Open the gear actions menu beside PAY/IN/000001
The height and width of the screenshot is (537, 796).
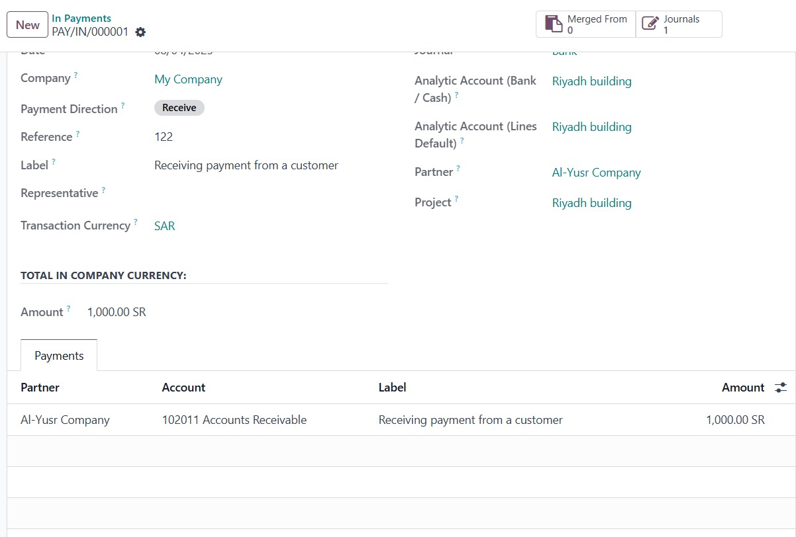[x=140, y=32]
